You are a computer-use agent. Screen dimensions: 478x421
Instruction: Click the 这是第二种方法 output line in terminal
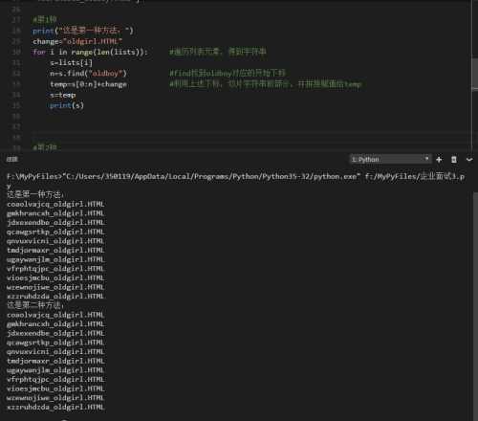click(35, 305)
